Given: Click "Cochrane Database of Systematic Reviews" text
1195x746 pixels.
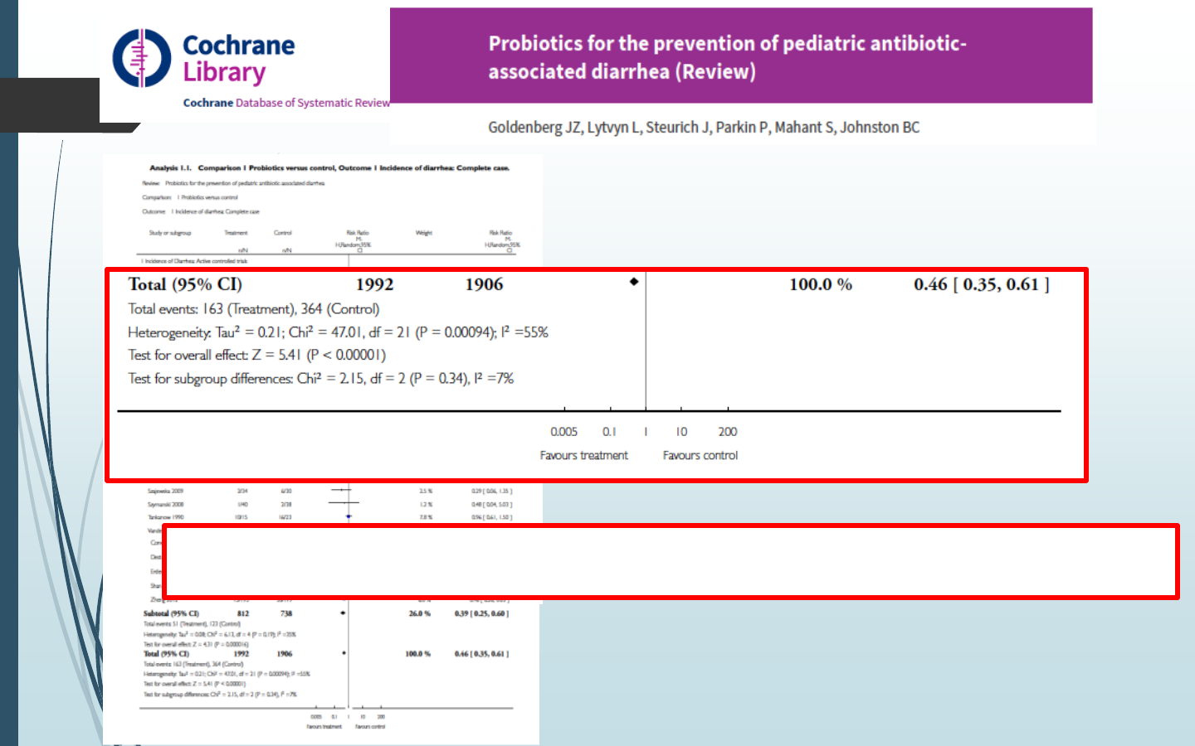Looking at the screenshot, I should click(286, 103).
